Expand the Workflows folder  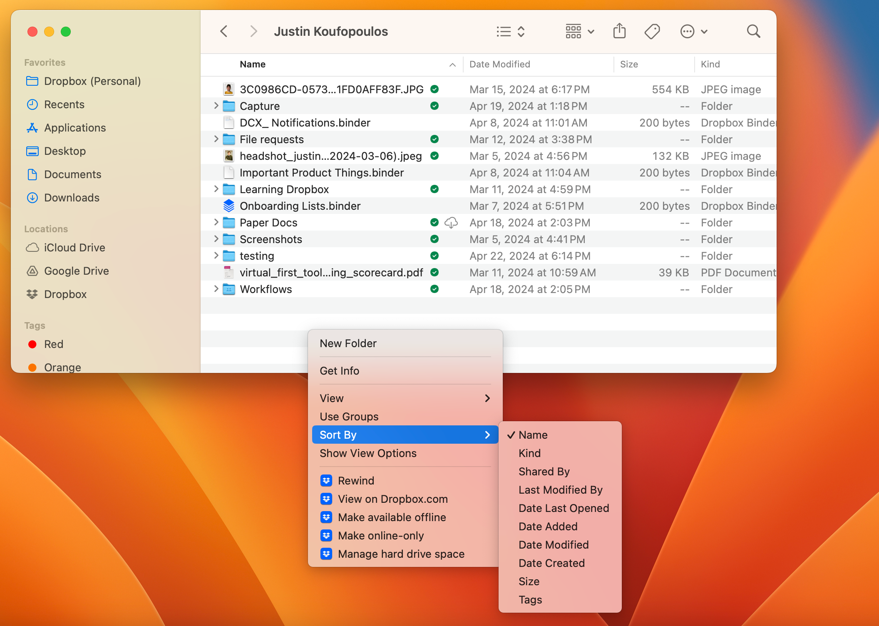click(x=216, y=289)
